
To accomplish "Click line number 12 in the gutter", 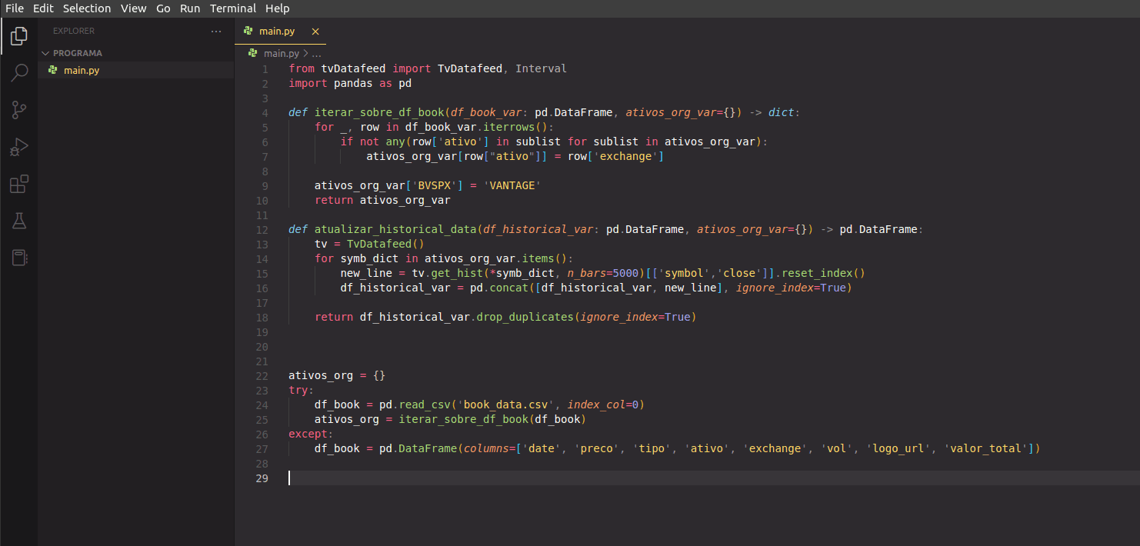I will pos(262,229).
